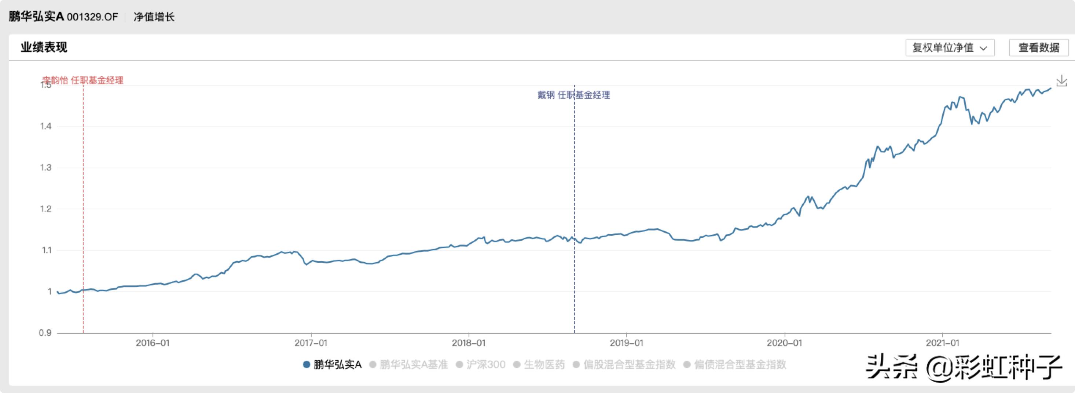Open the 复权单位净值 dropdown
The image size is (1075, 393).
click(950, 48)
